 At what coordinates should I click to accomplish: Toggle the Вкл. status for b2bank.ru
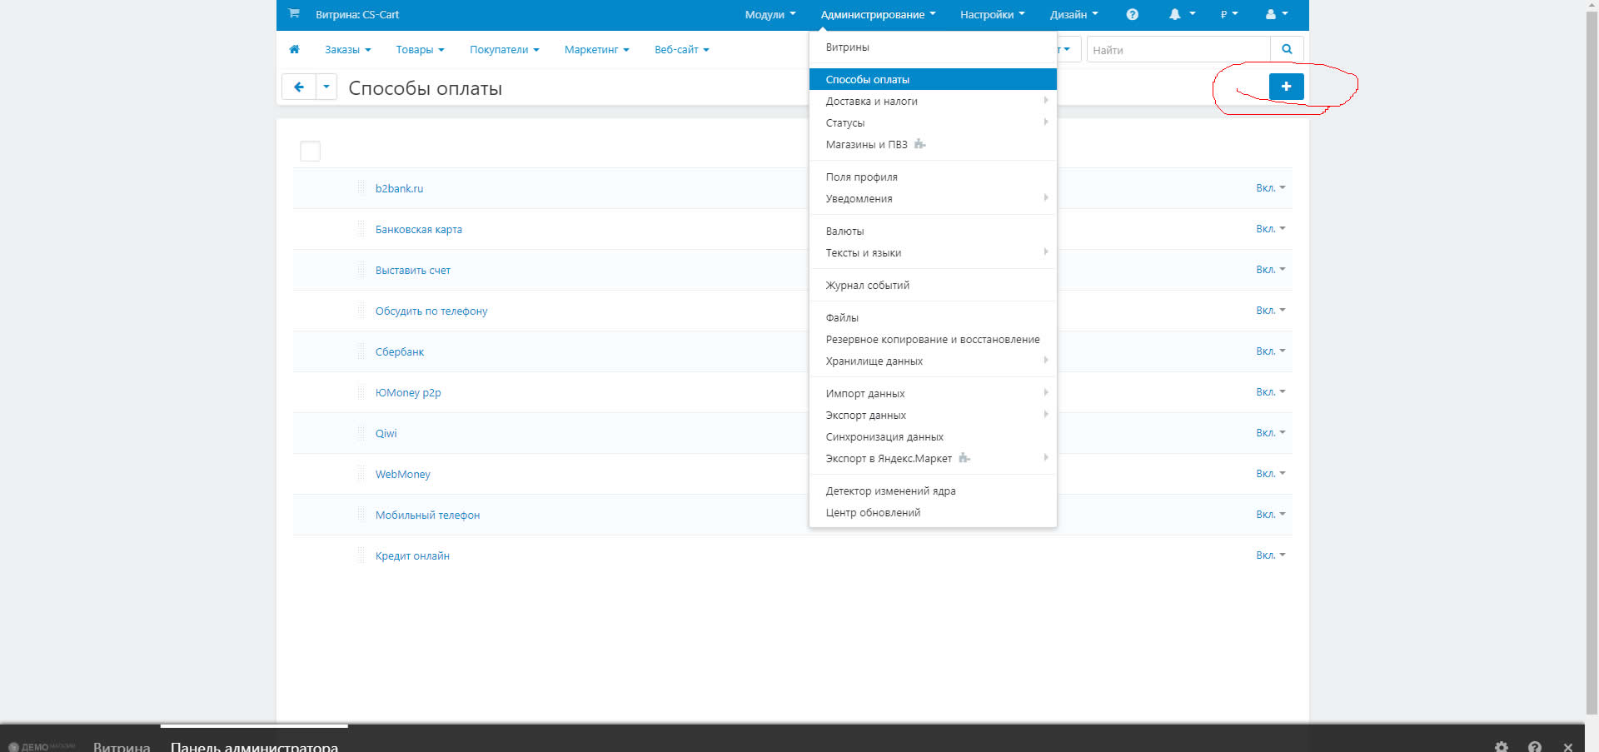1270,188
